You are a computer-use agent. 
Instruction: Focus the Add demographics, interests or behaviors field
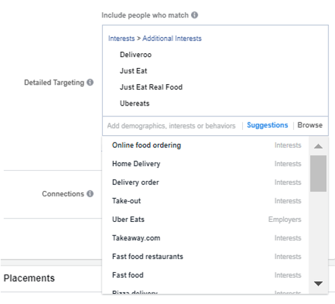tap(172, 126)
